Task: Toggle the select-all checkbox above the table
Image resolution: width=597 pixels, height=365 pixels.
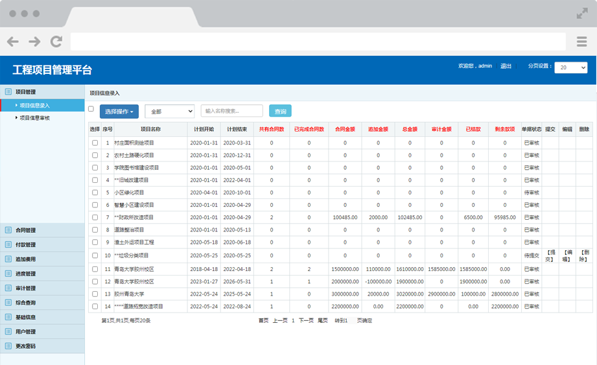Action: [x=91, y=109]
